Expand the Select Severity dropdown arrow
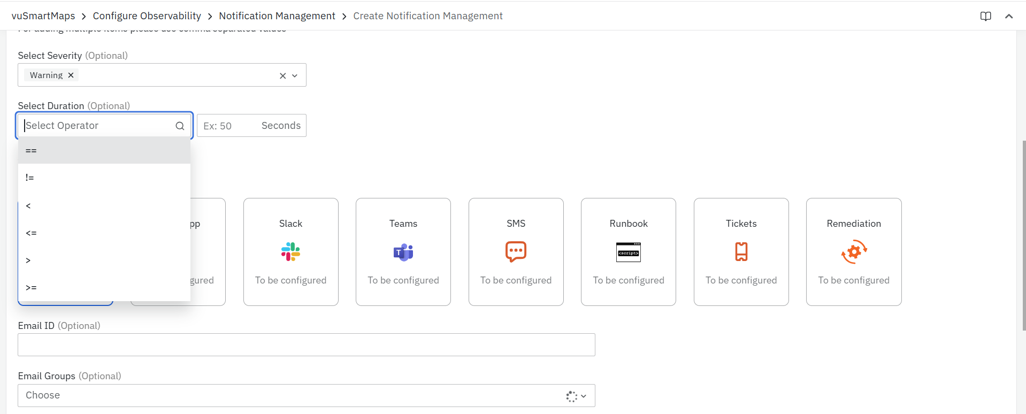This screenshot has height=414, width=1026. tap(295, 76)
